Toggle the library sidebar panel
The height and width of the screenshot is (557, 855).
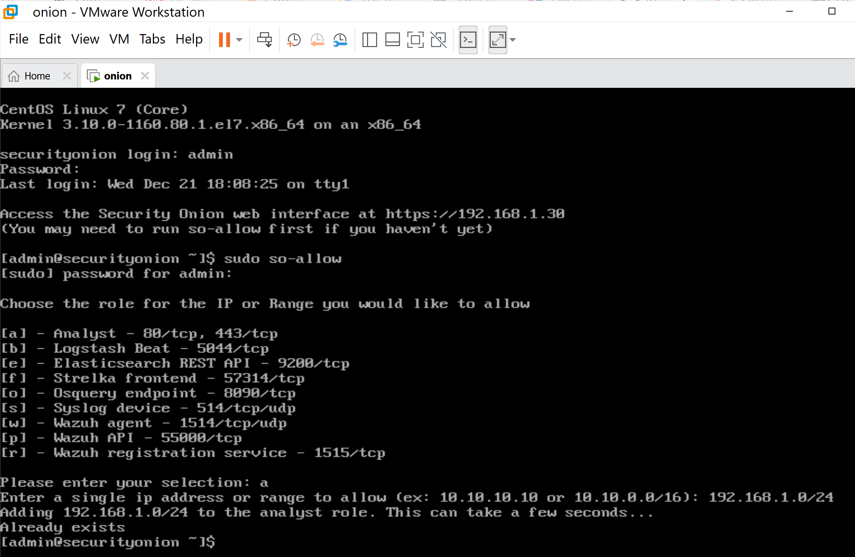coord(370,40)
